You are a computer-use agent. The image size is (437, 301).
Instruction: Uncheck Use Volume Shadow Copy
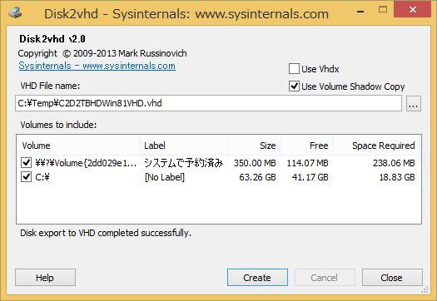pyautogui.click(x=294, y=86)
